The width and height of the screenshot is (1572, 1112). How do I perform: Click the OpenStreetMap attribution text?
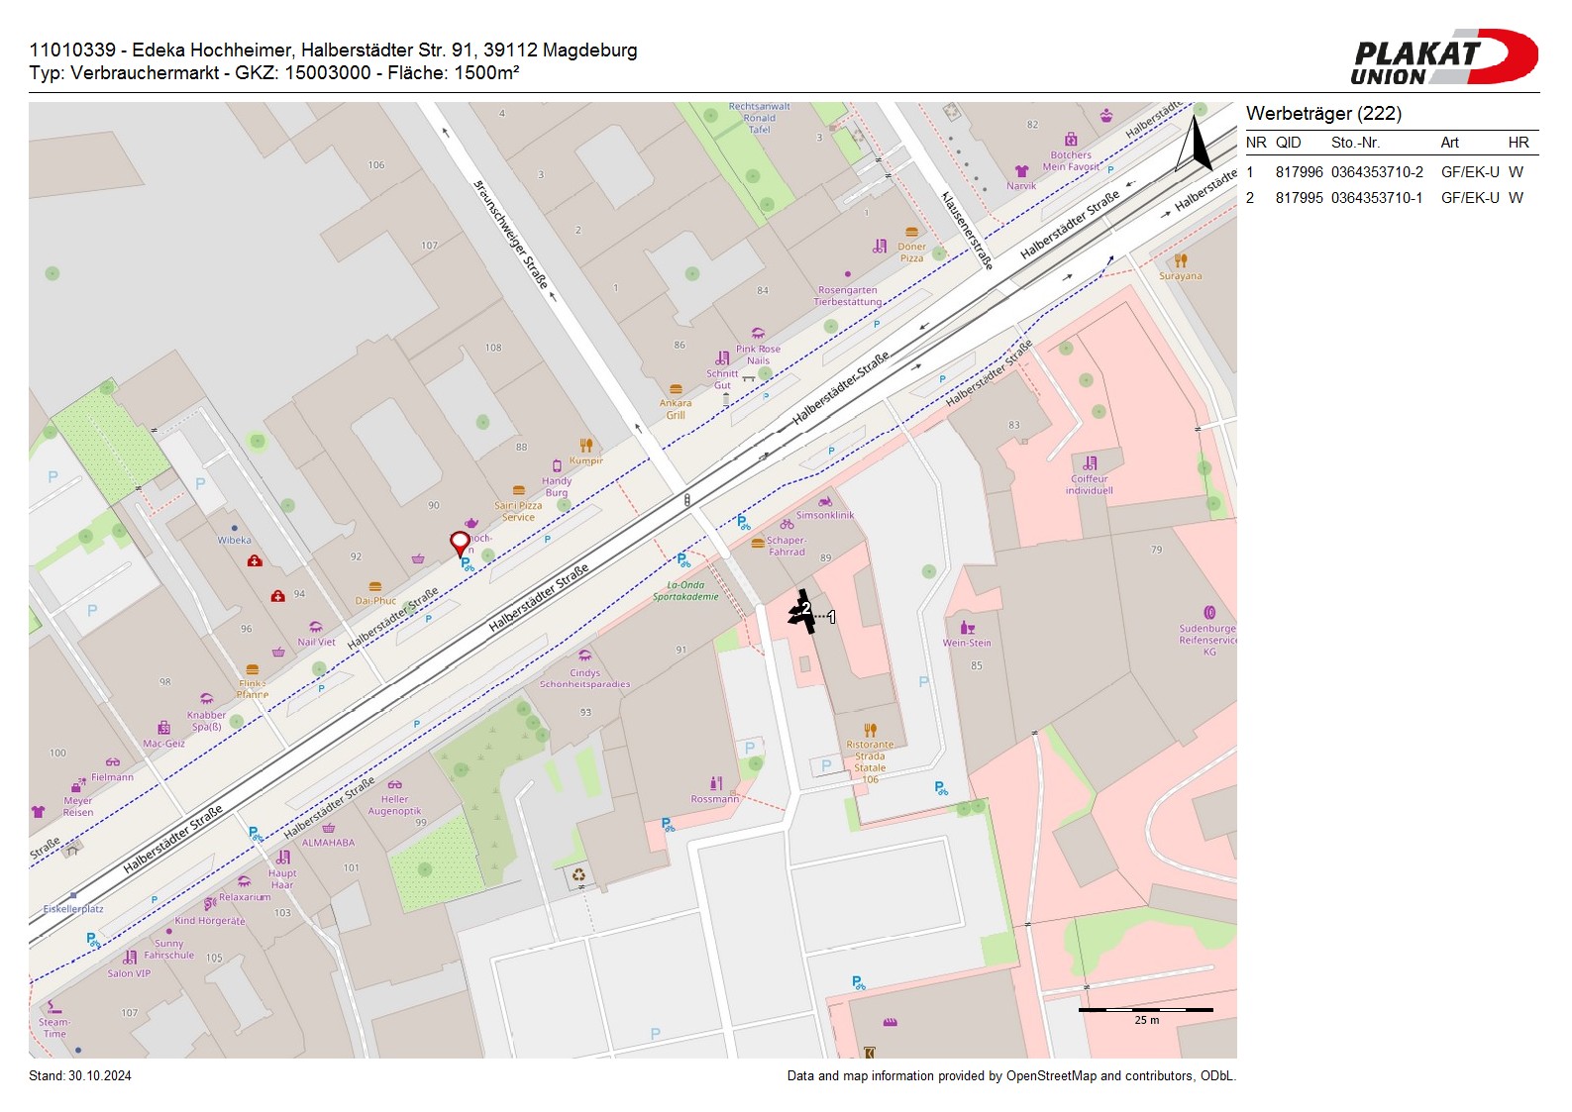point(1010,1076)
